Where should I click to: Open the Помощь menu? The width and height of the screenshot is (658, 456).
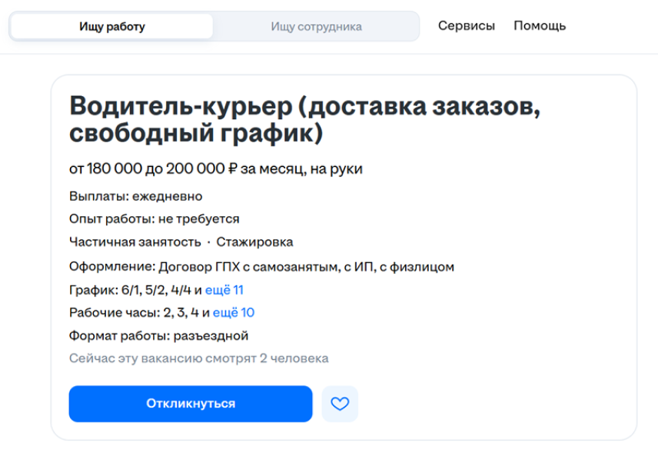540,25
